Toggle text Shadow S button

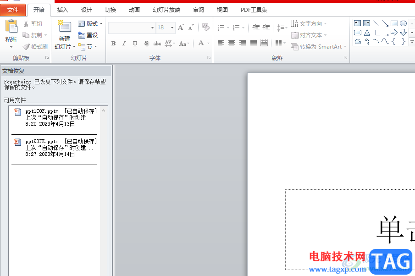(146, 44)
